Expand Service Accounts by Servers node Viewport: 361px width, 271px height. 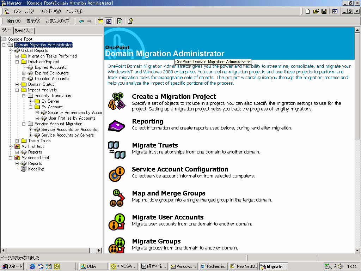click(x=30, y=135)
